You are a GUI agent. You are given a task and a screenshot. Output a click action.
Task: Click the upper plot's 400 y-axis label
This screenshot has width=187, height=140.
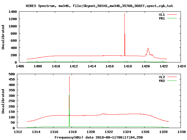coord(14,48)
